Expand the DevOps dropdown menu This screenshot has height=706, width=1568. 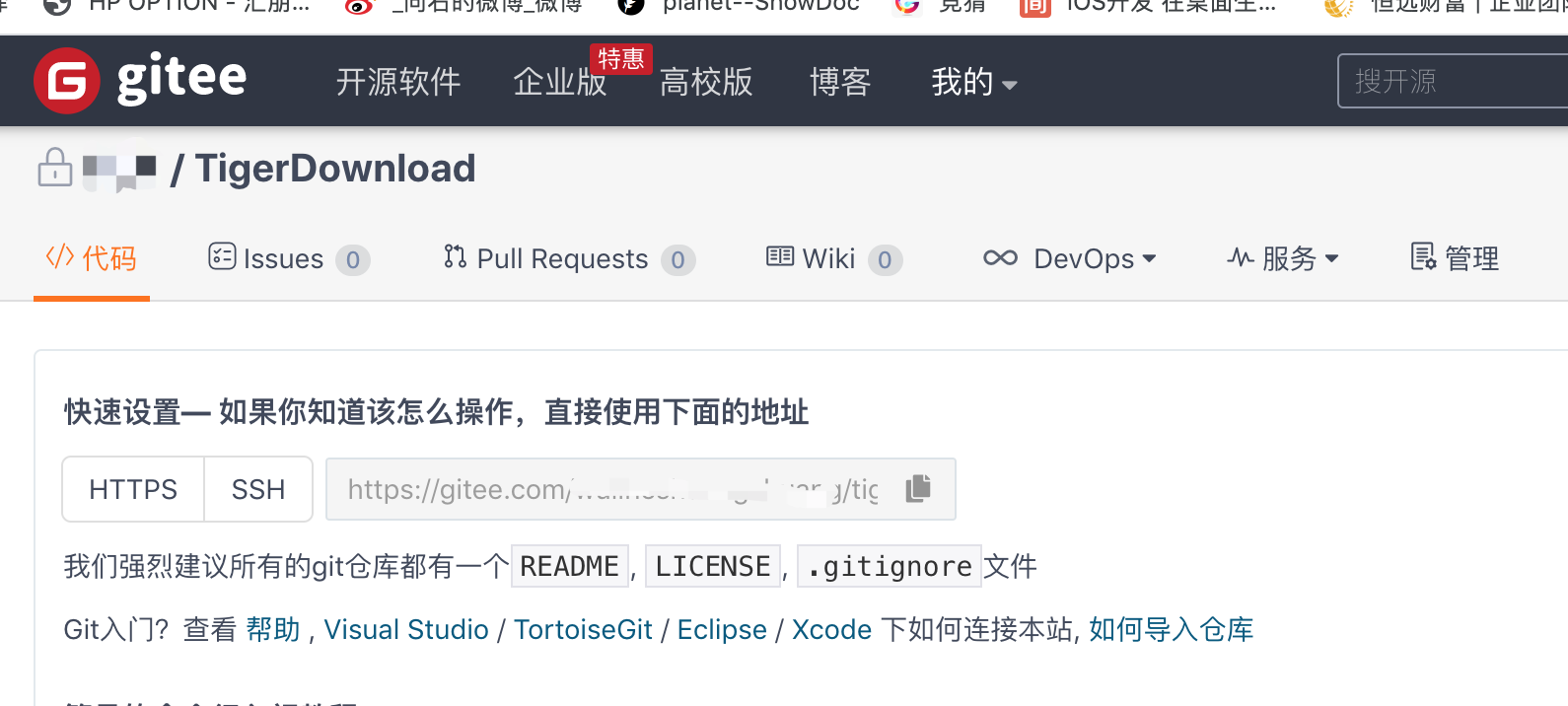point(1070,258)
